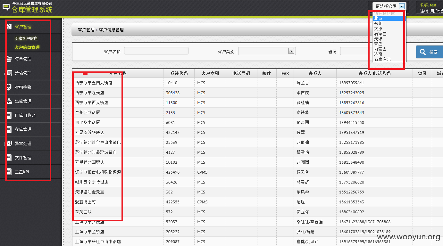Image resolution: width=443 pixels, height=246 pixels.
Task: Select 天津 in warehouse list
Action: [x=389, y=39]
